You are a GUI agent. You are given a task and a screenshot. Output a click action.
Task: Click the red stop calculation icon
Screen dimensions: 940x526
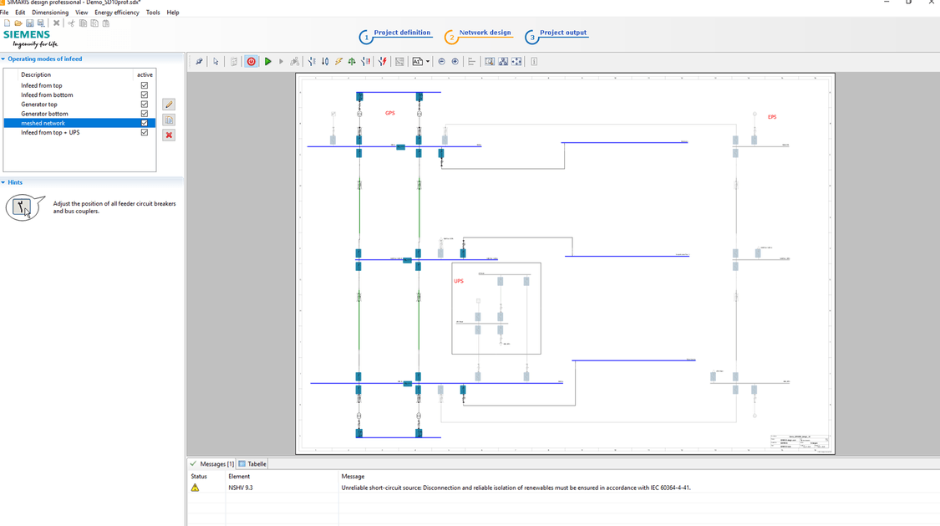[251, 61]
